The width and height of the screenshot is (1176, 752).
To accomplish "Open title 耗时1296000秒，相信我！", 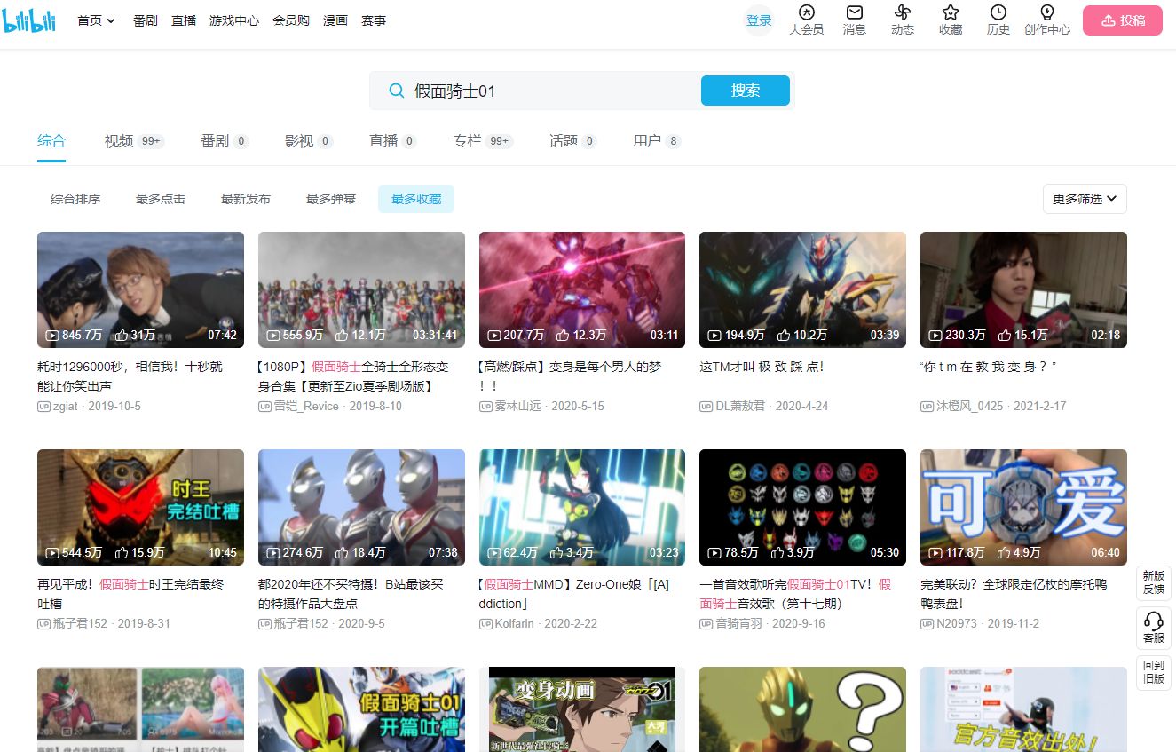I will click(130, 376).
